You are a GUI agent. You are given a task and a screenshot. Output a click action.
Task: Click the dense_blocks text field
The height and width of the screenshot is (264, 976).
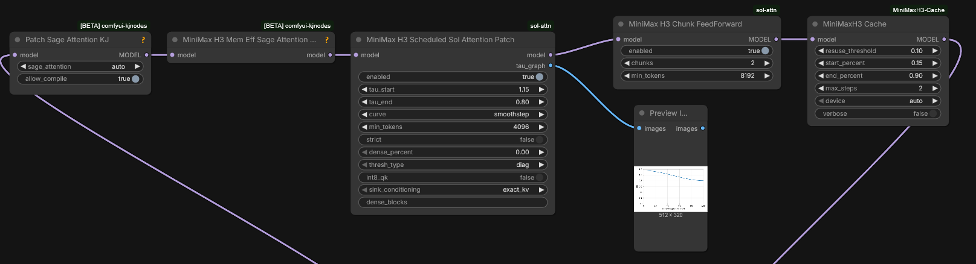[x=453, y=203]
